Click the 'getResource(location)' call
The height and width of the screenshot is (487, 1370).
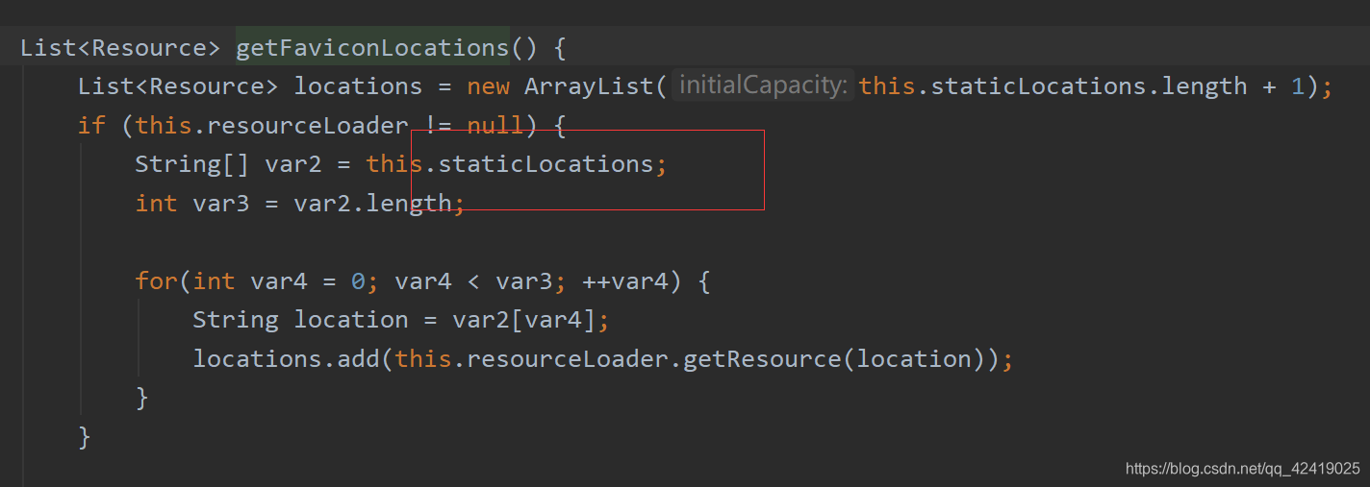[834, 359]
